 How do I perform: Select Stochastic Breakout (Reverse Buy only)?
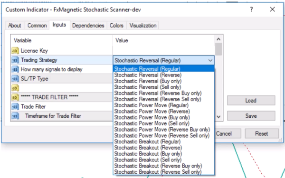[x=163, y=166]
